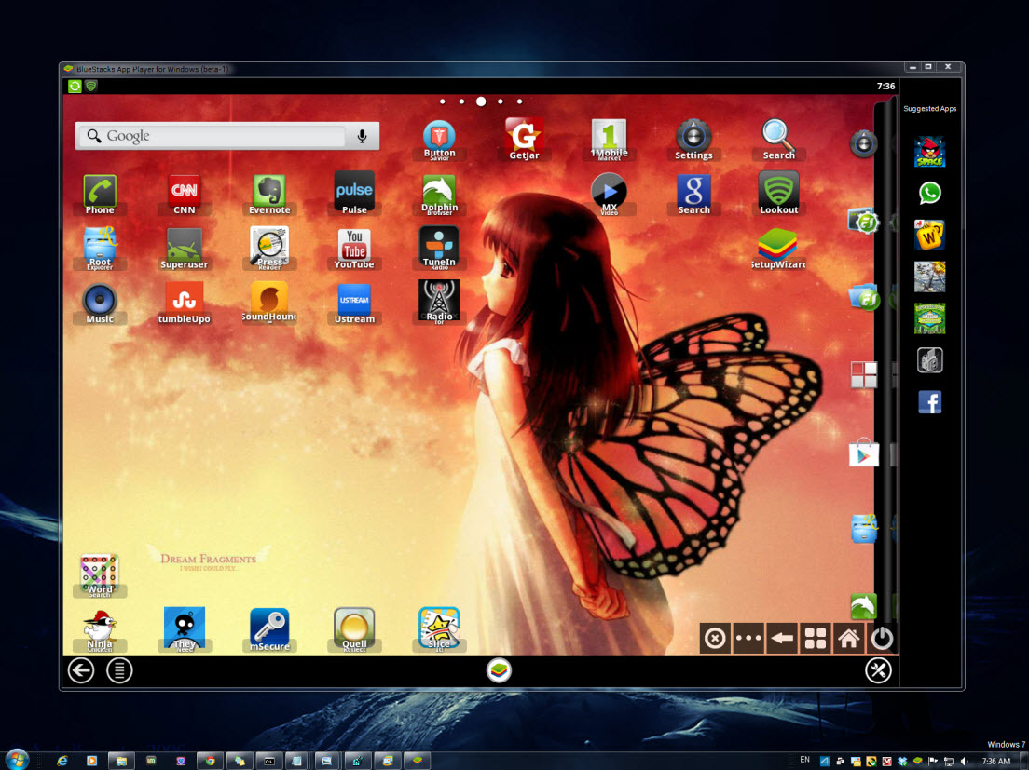Open Button Savior app

[x=439, y=140]
